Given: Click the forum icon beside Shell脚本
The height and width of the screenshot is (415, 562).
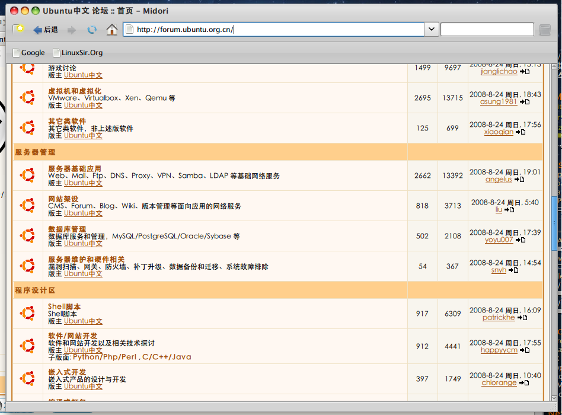Looking at the screenshot, I should click(x=28, y=313).
